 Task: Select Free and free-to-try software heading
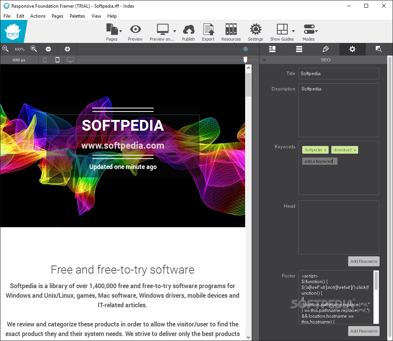coord(123,270)
